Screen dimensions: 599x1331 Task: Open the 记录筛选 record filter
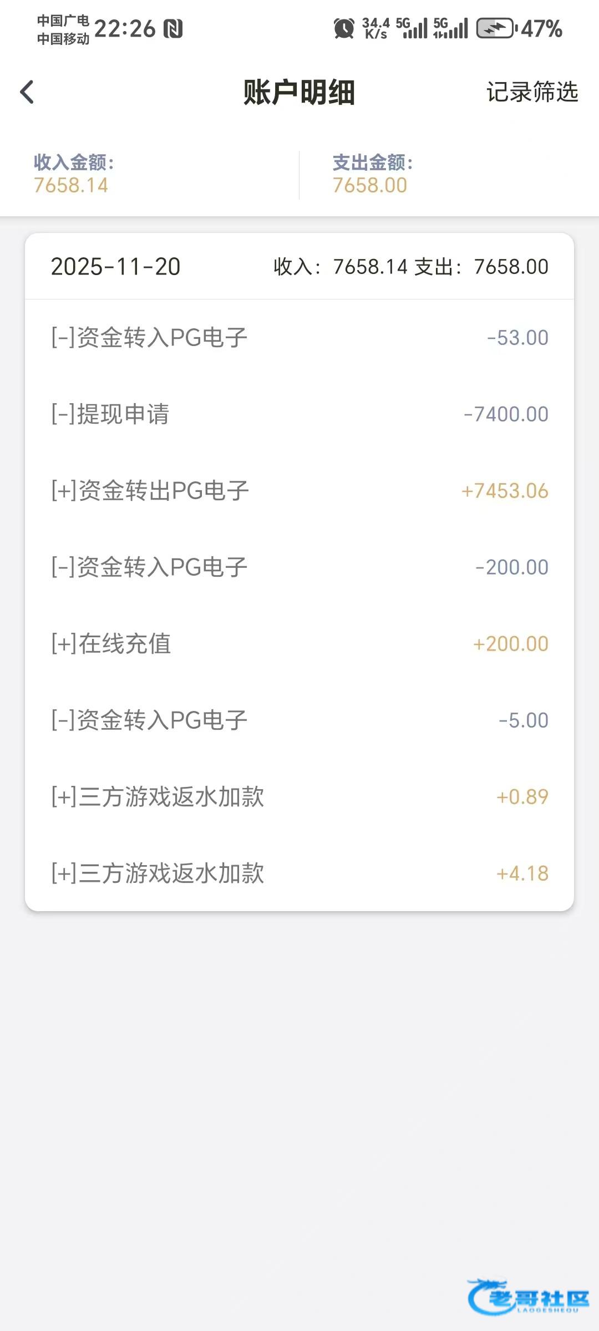click(x=532, y=92)
